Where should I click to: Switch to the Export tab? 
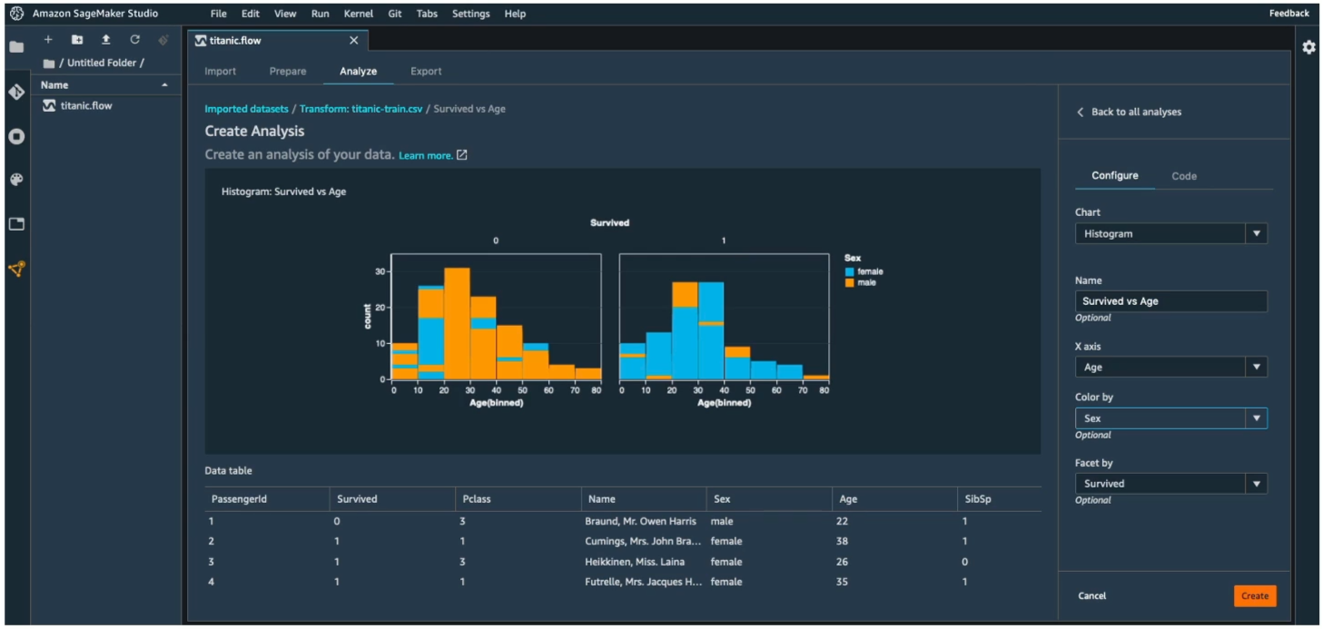[x=426, y=71]
